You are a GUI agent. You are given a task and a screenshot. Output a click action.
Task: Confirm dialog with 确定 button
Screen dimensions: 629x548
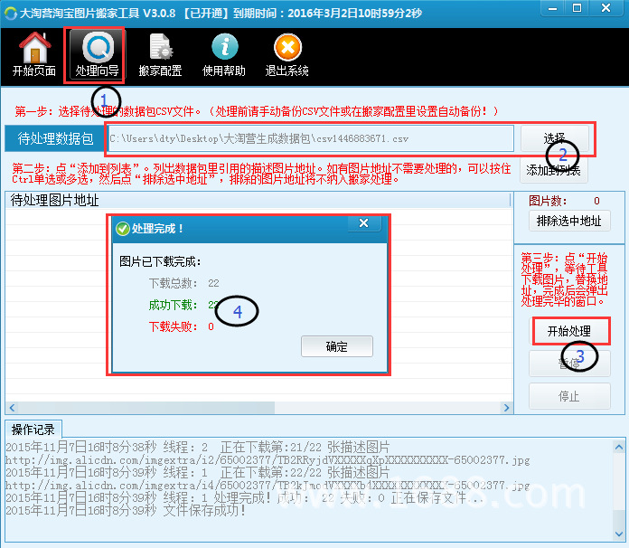(x=337, y=346)
